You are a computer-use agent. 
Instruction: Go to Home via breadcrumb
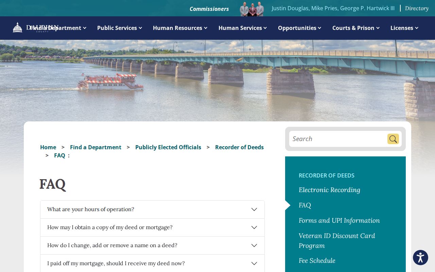click(x=48, y=147)
